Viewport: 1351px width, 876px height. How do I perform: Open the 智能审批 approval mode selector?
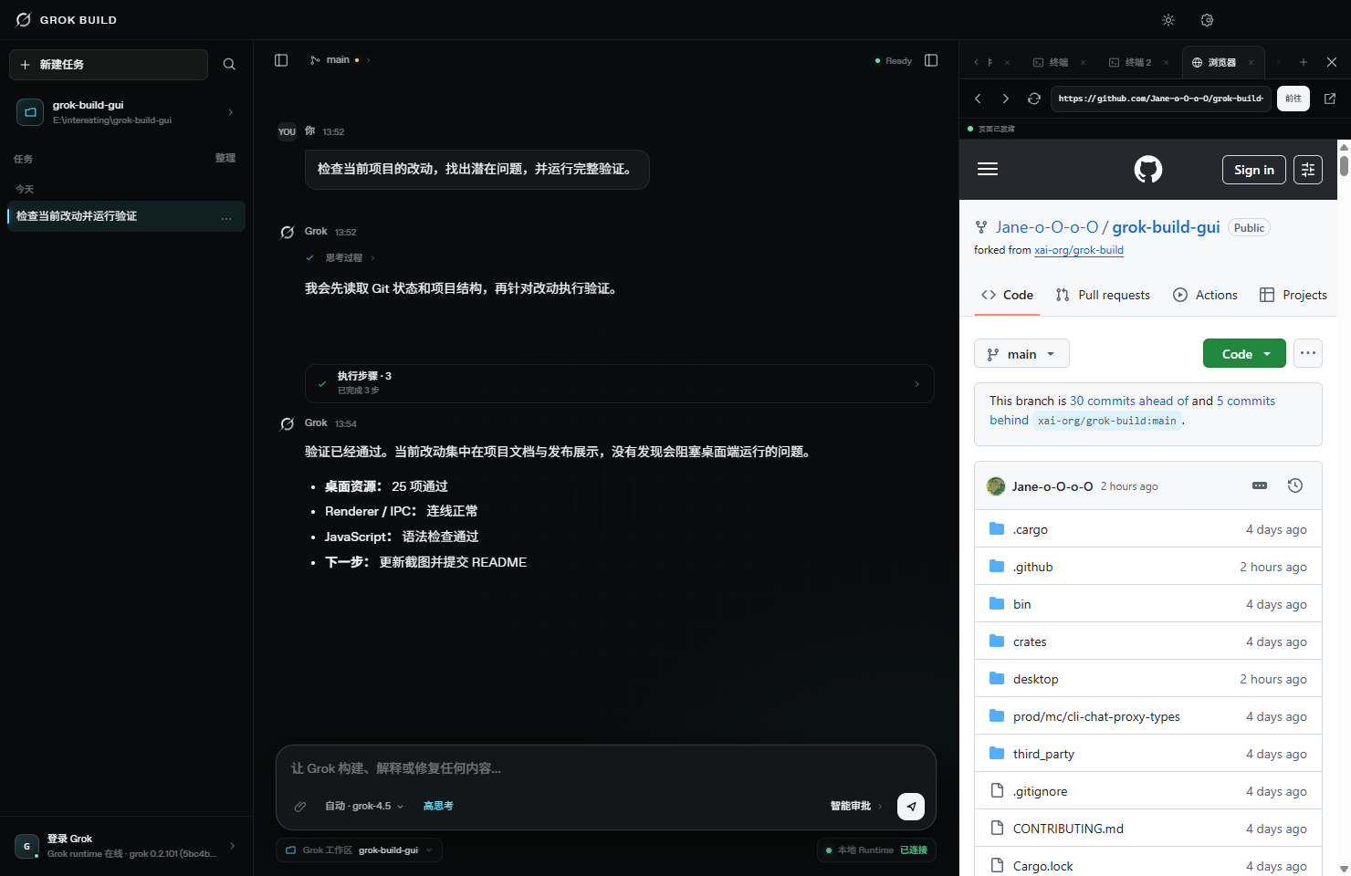[x=855, y=806]
